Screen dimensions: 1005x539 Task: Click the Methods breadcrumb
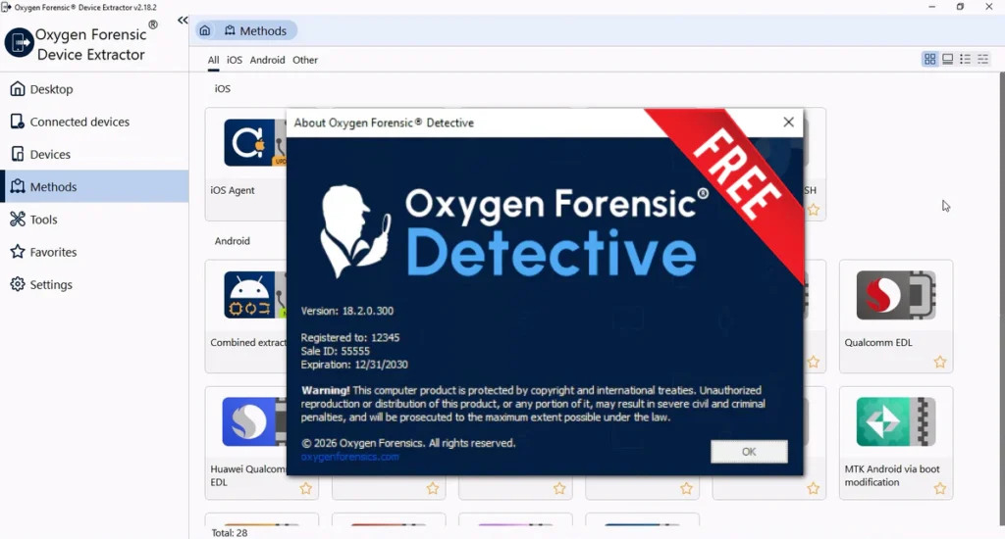tap(255, 30)
